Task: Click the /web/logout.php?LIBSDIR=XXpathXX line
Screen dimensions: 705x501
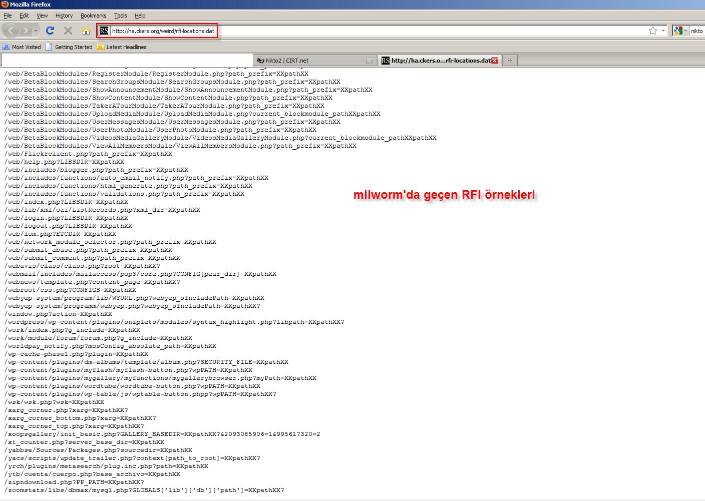Action: 68,226
